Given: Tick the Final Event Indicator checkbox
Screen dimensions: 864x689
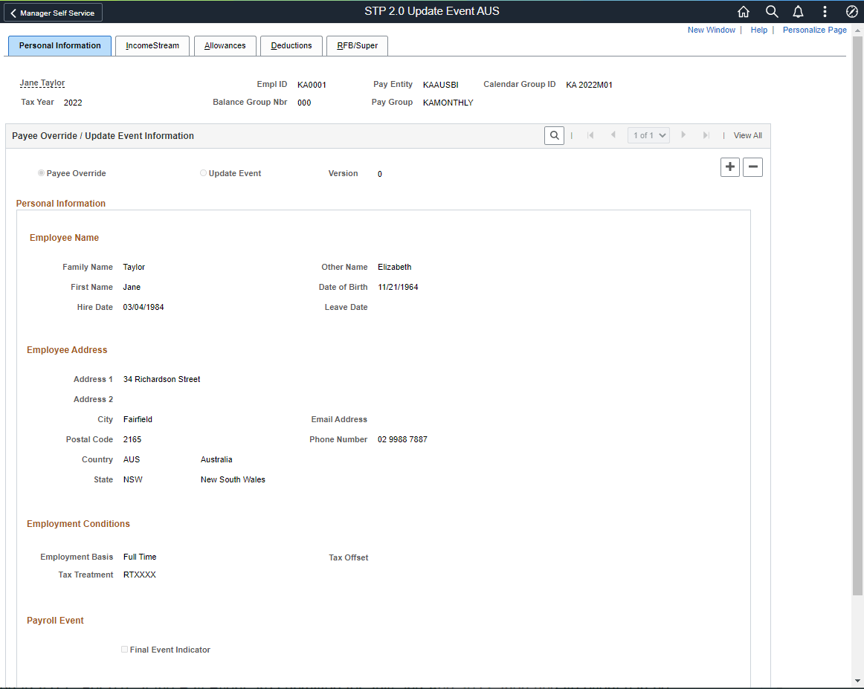Looking at the screenshot, I should tap(124, 650).
